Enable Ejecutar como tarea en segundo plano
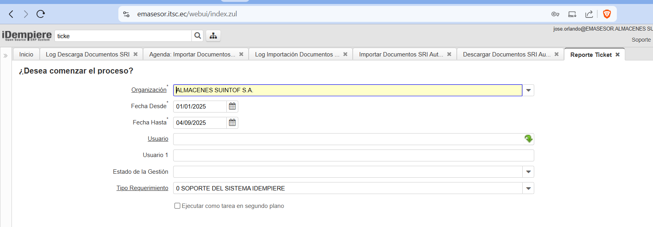This screenshot has width=653, height=227. coord(178,206)
